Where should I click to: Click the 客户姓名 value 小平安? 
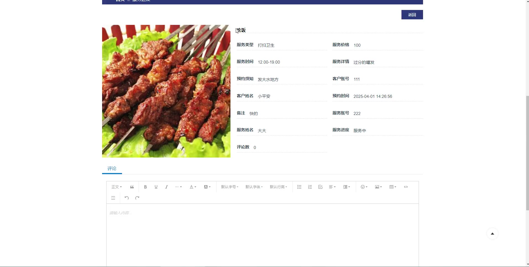(264, 96)
